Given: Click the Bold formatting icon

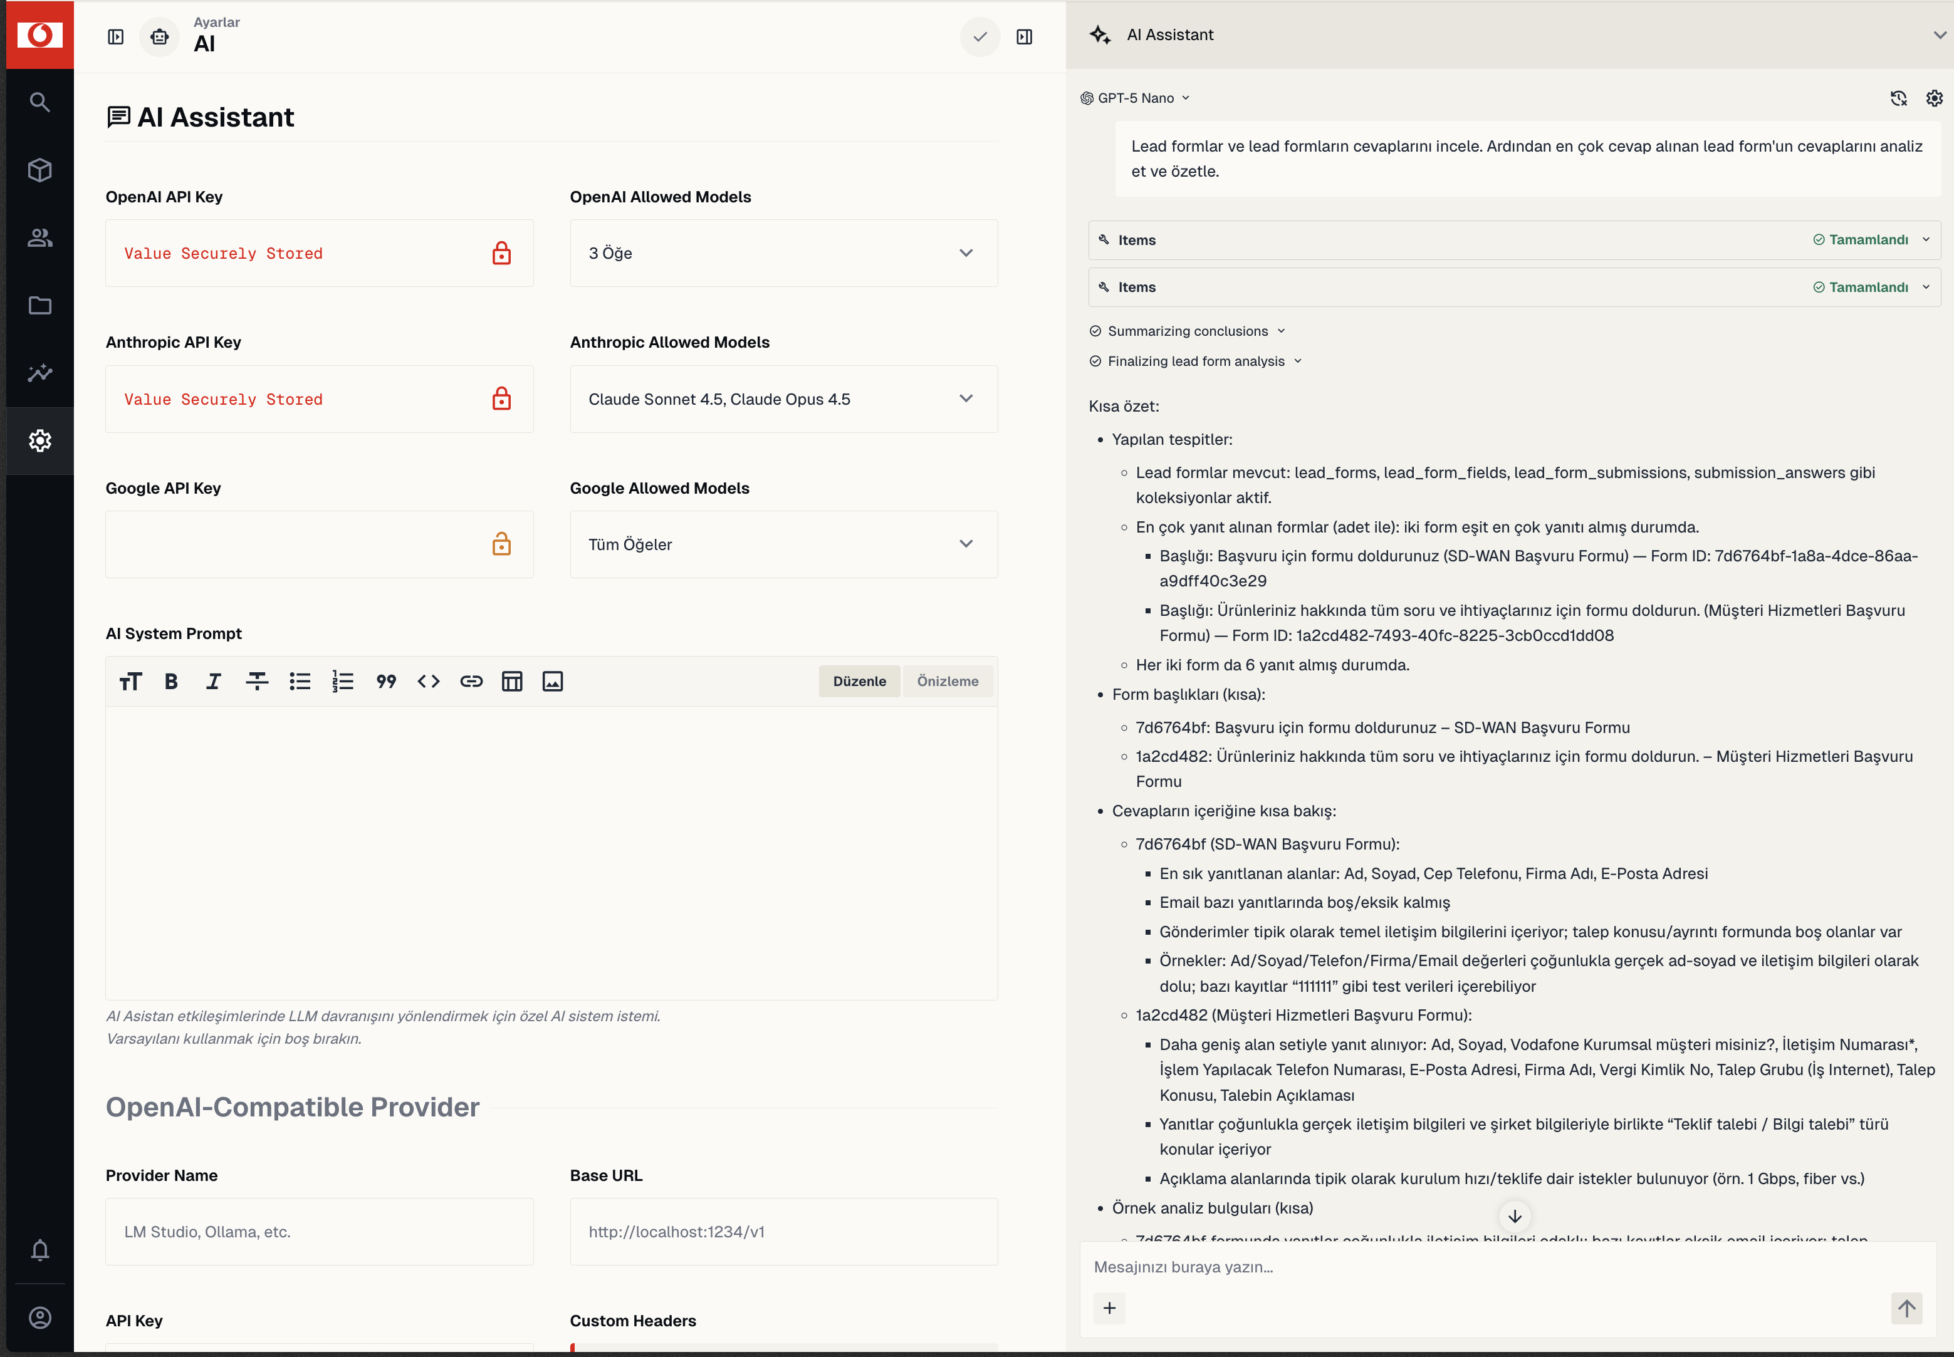Looking at the screenshot, I should pos(171,681).
